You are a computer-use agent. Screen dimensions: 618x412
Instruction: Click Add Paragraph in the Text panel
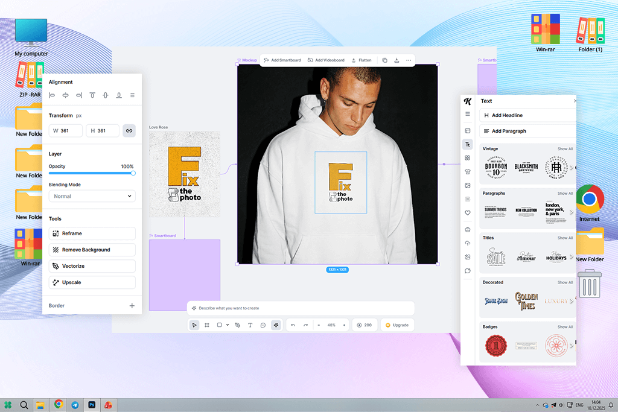(527, 131)
